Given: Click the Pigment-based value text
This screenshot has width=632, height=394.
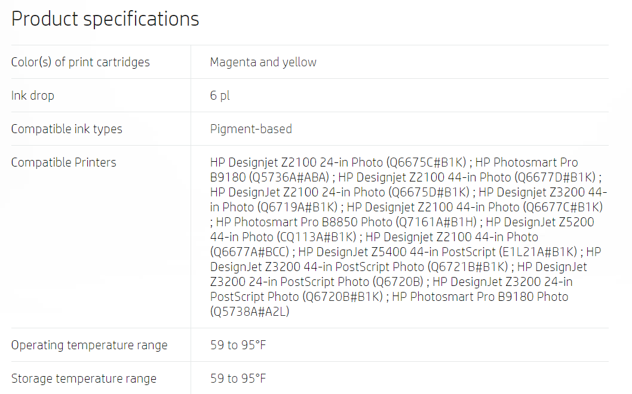Looking at the screenshot, I should coord(251,129).
